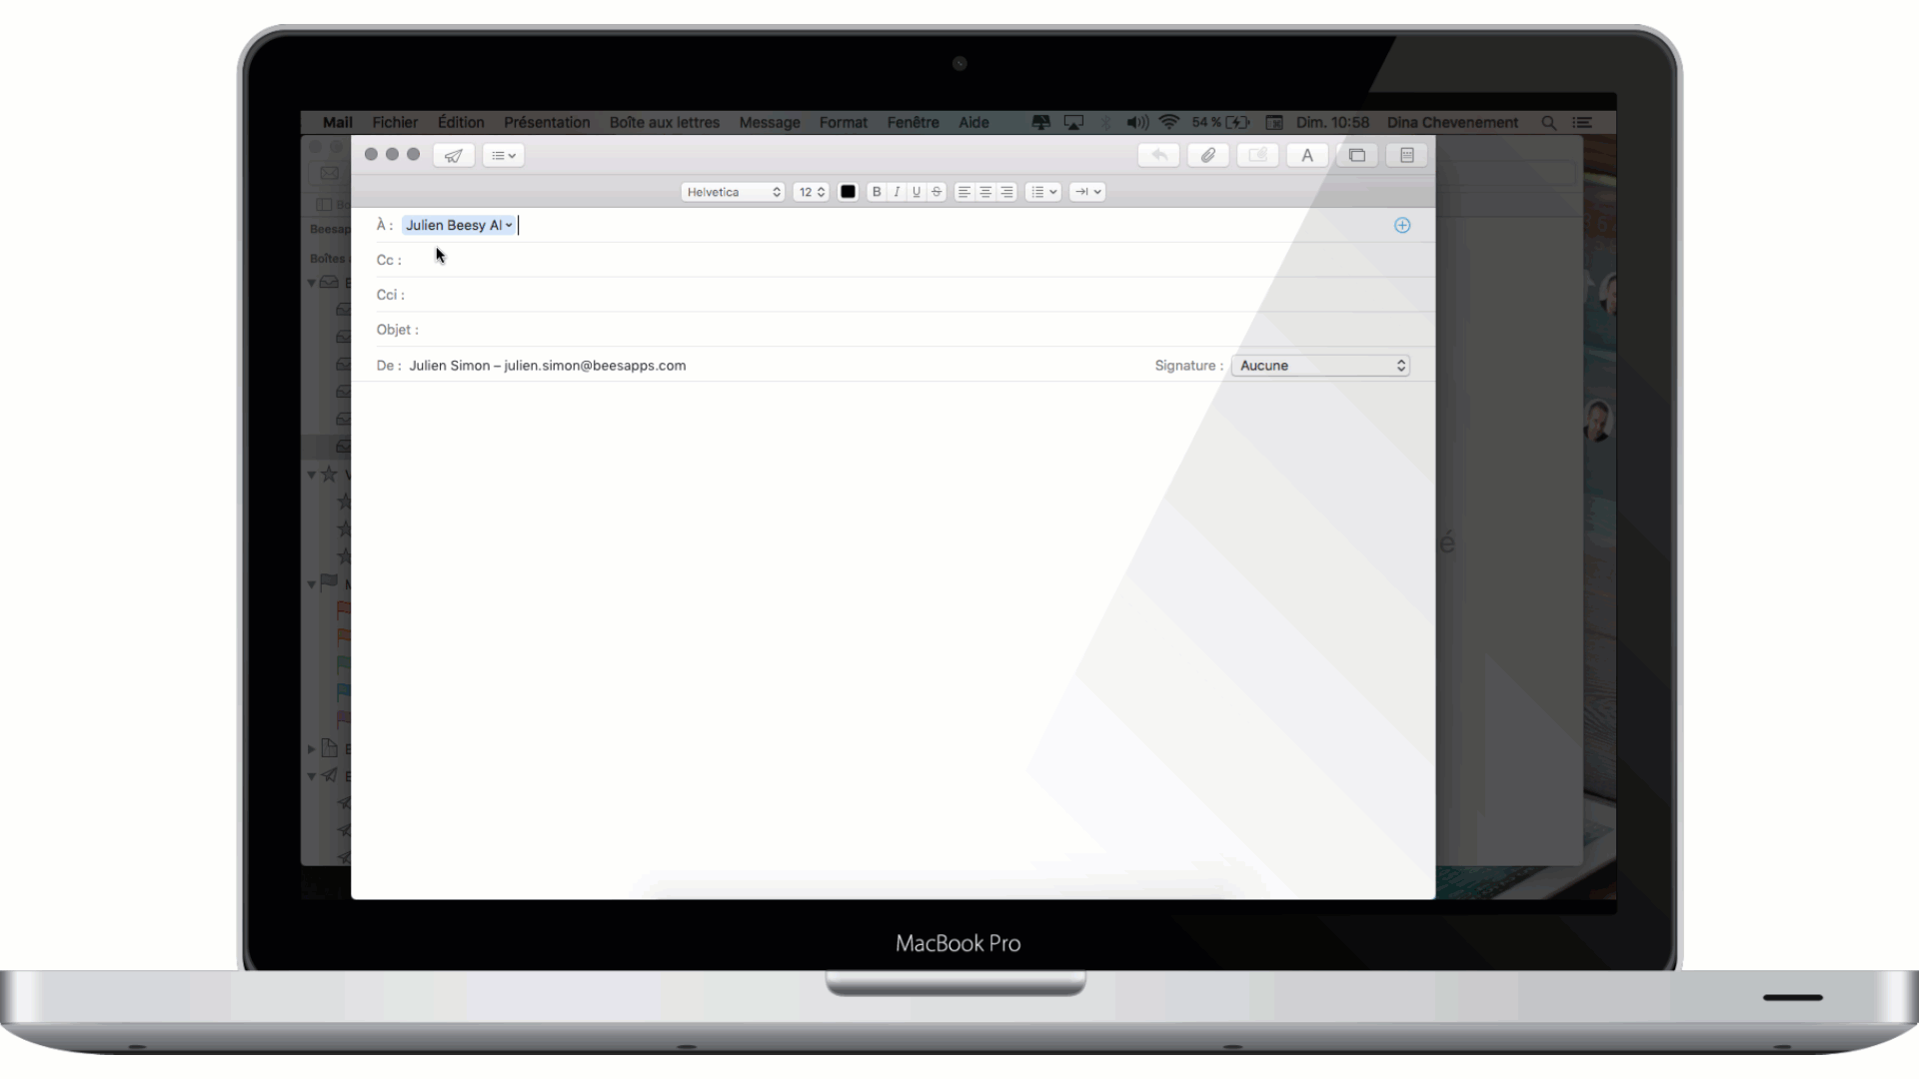Open the Message menu in menu bar
This screenshot has width=1919, height=1079.
[x=769, y=121]
